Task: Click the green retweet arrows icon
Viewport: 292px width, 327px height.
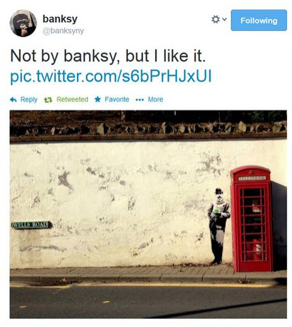Action: [x=48, y=100]
